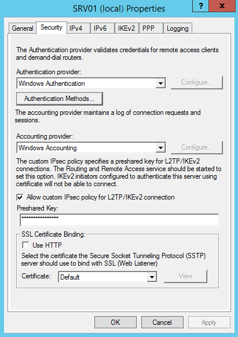Click the Apply button
Viewport: 238px width, 337px height.
coord(209,322)
